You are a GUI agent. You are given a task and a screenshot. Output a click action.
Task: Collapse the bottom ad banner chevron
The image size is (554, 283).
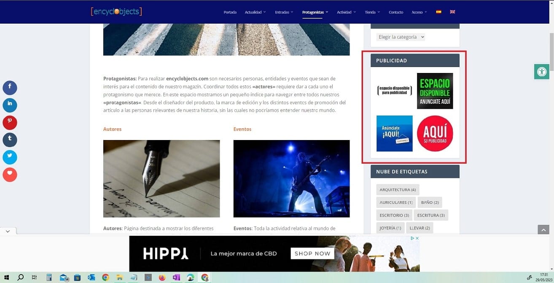(x=8, y=231)
